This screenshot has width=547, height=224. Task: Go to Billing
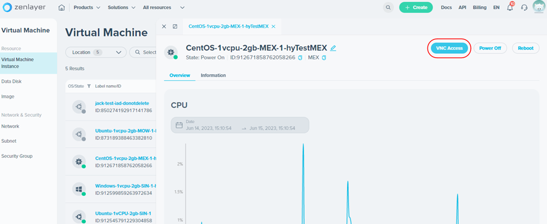(x=480, y=7)
